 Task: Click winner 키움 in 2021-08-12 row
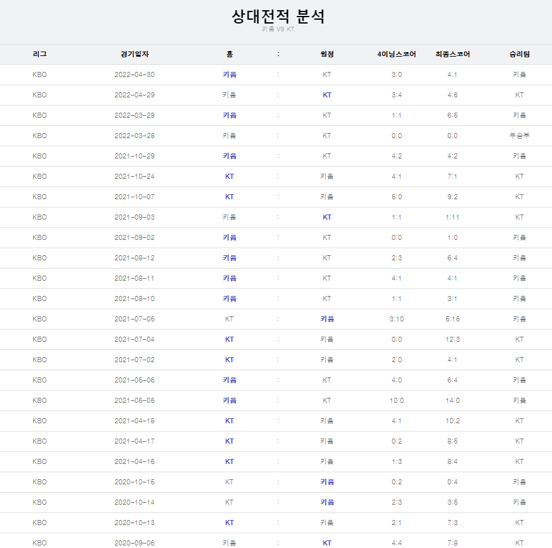(x=520, y=258)
